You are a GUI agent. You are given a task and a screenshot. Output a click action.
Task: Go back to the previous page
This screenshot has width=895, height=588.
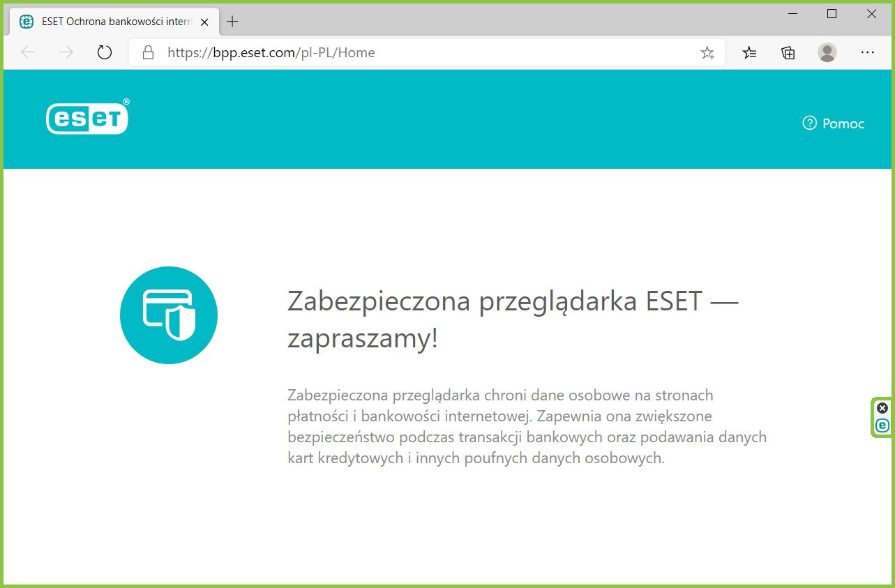click(x=28, y=52)
